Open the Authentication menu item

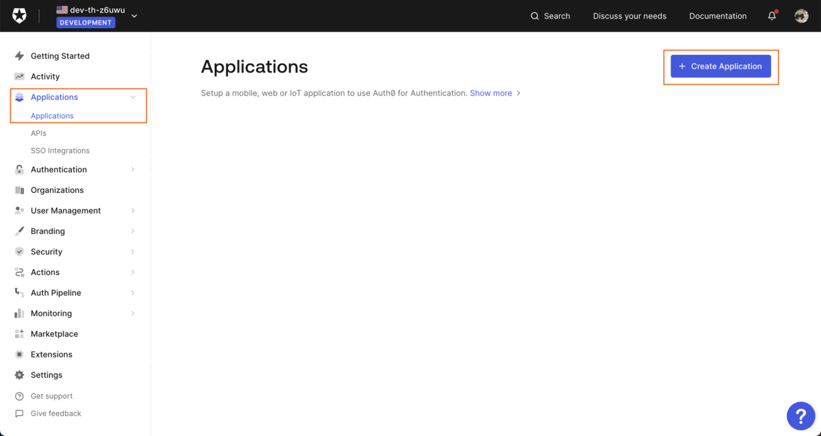(x=59, y=170)
